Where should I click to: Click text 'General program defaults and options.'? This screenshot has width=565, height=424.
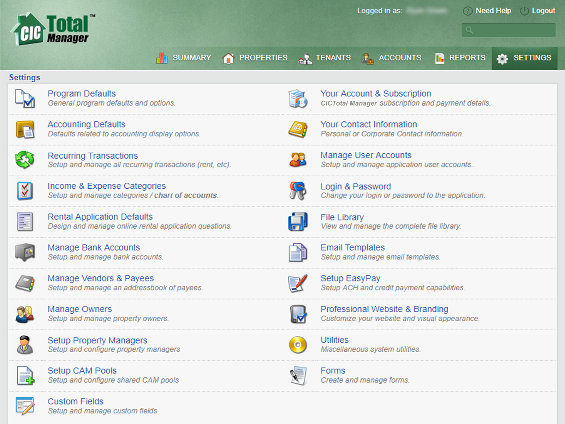[112, 103]
